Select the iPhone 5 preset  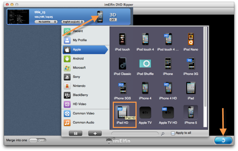(x=191, y=115)
